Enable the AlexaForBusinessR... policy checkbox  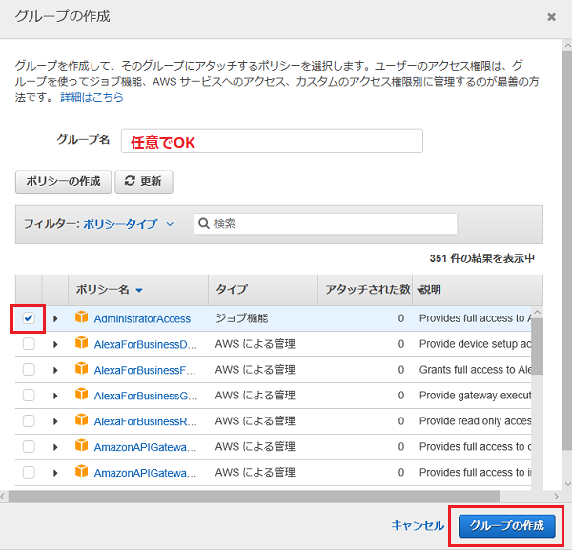pyautogui.click(x=29, y=421)
